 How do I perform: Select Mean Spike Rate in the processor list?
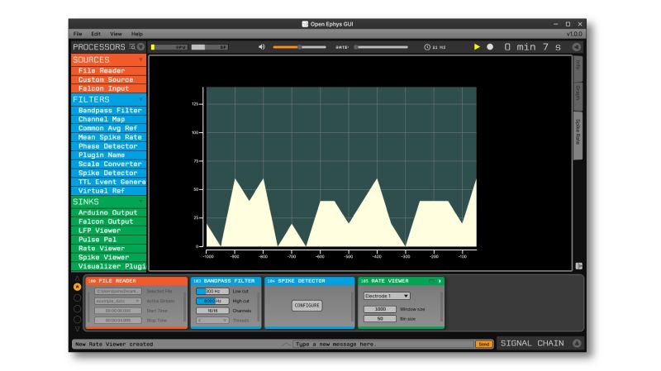pos(109,137)
